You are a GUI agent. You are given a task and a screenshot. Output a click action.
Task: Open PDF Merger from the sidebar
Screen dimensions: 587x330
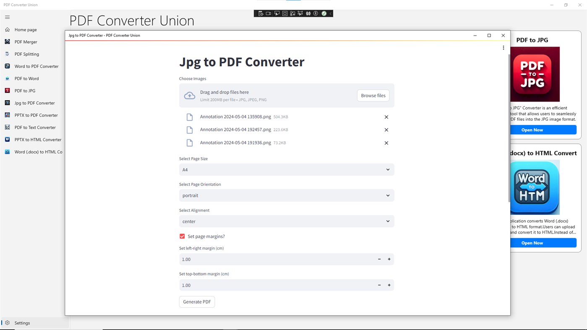point(25,42)
